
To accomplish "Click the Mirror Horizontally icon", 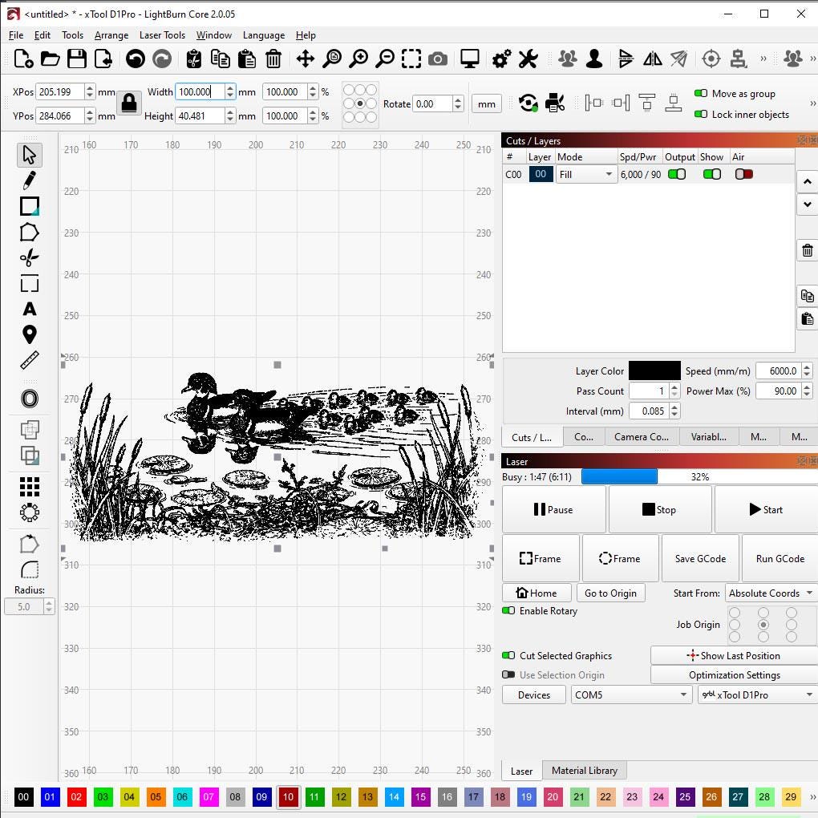I will click(652, 59).
